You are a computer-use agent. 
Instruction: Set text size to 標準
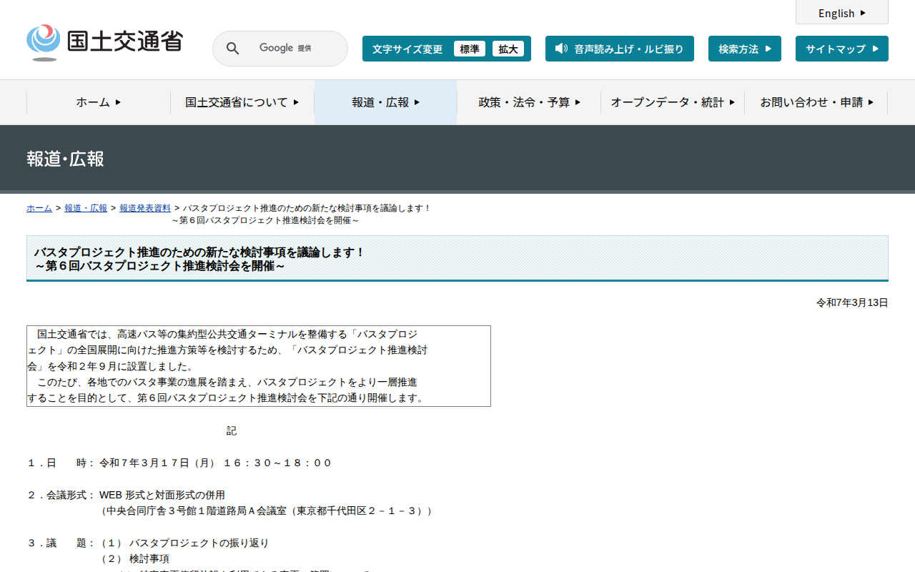pyautogui.click(x=470, y=49)
